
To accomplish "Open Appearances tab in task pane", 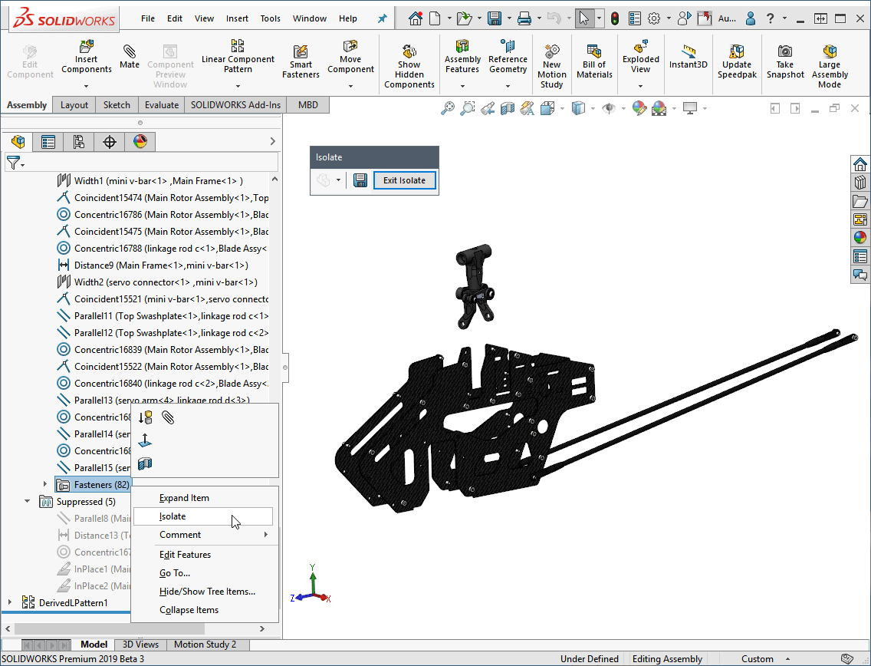I will click(x=860, y=238).
